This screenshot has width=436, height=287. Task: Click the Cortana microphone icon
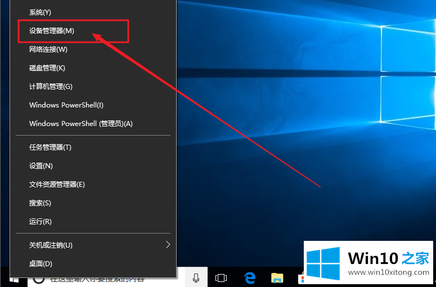(x=196, y=278)
